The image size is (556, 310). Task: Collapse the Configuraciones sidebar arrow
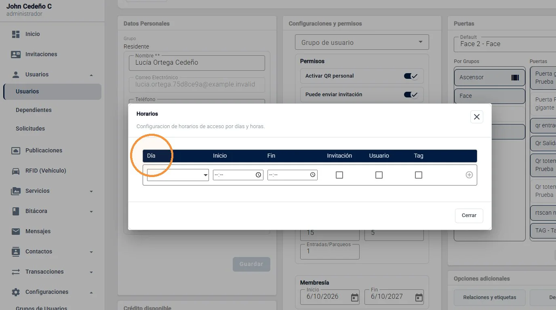point(91,292)
